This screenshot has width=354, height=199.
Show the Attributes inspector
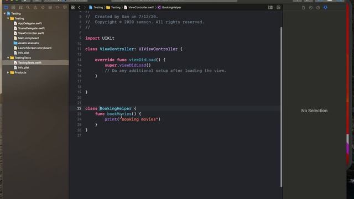tap(325, 8)
